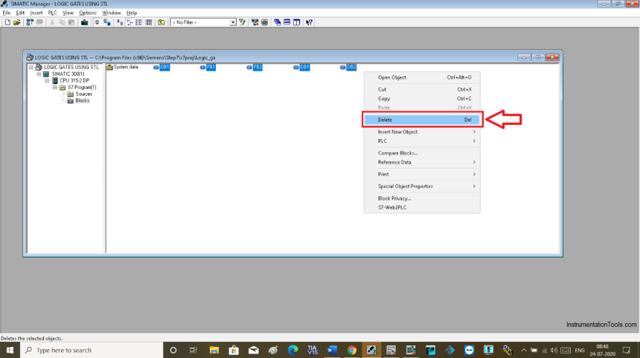This screenshot has width=640, height=358.
Task: Open the Insert menu
Action: pyautogui.click(x=36, y=13)
